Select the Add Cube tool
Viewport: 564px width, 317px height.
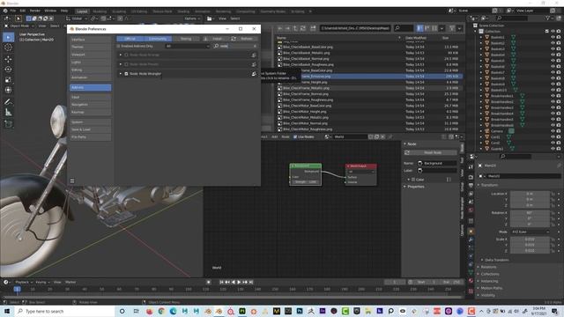[x=8, y=124]
